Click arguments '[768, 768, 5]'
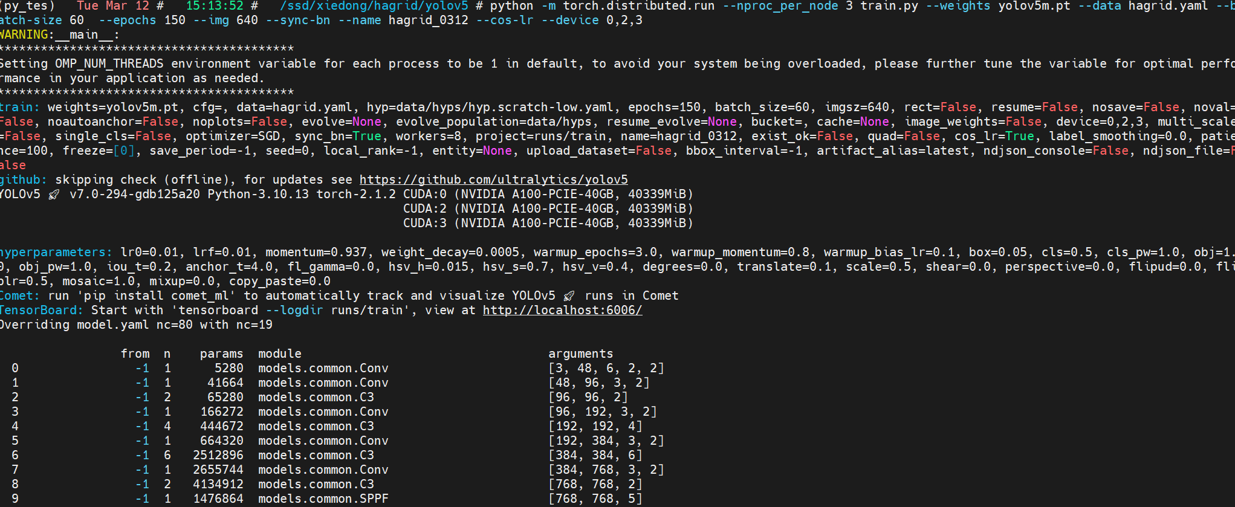Viewport: 1235px width, 507px height. [x=595, y=499]
